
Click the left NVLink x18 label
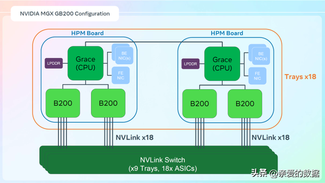(135, 137)
